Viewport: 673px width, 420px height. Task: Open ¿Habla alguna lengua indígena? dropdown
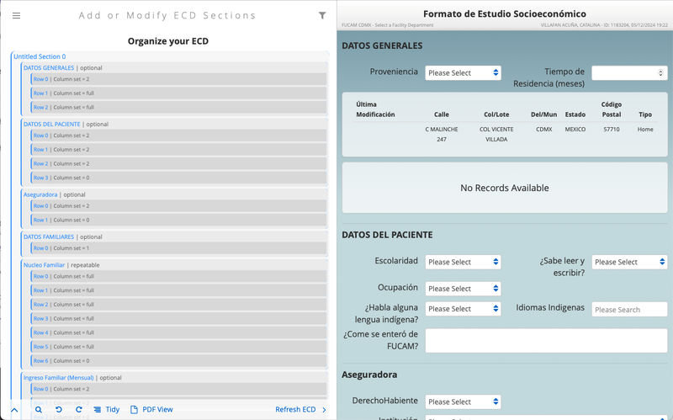463,309
